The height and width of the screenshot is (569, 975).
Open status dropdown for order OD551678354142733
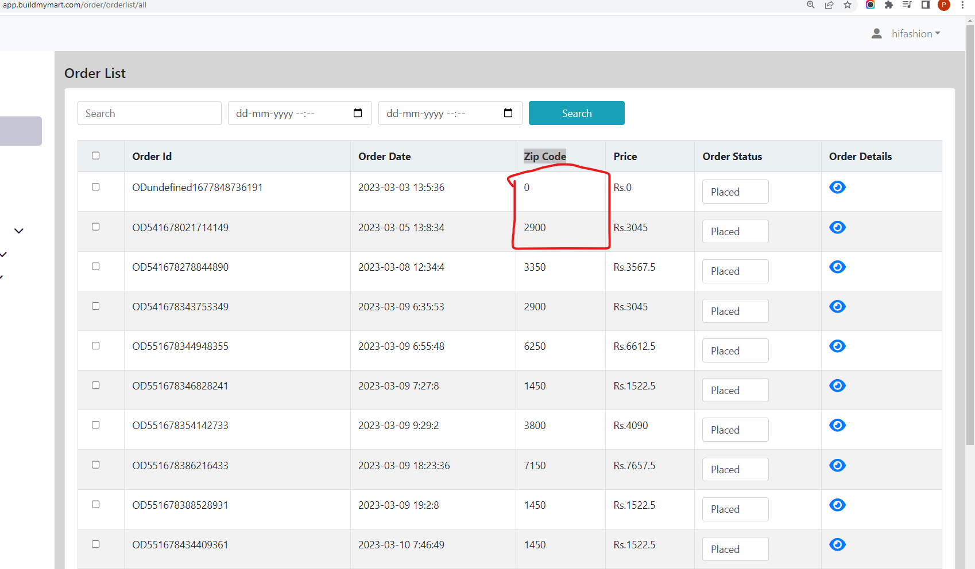pos(735,430)
